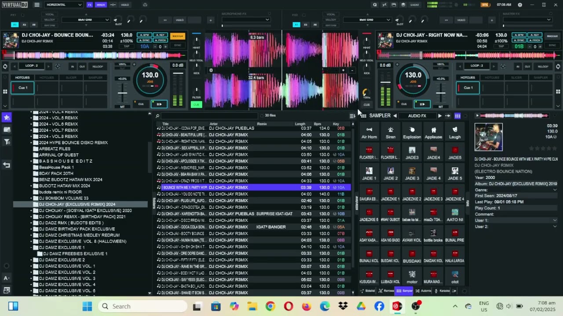Click left deck RELOOP button
This screenshot has width=563, height=316.
98,67
